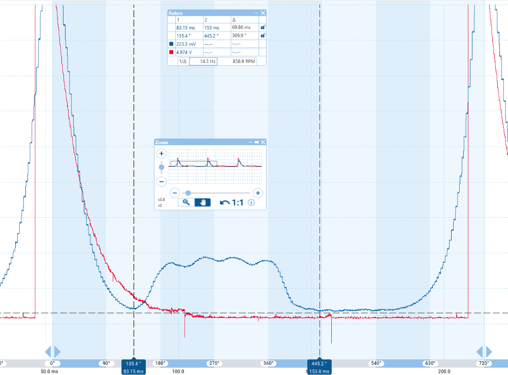
Task: Click the horizontal zoom in plus button
Action: [x=258, y=193]
